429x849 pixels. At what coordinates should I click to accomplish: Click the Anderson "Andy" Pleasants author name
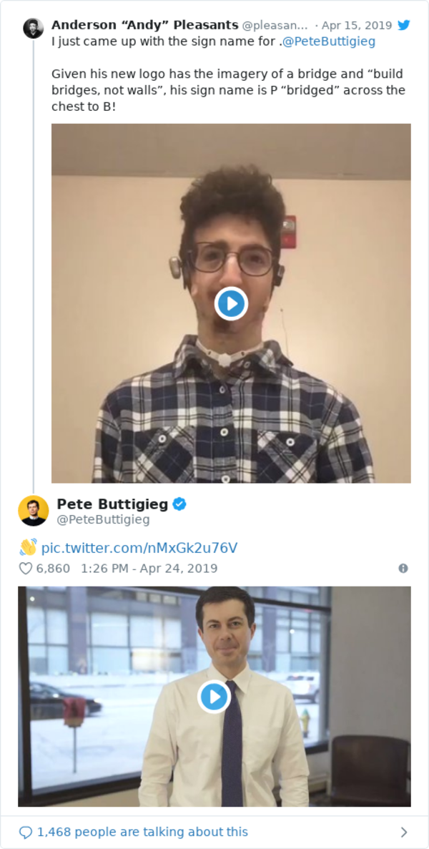(x=144, y=25)
